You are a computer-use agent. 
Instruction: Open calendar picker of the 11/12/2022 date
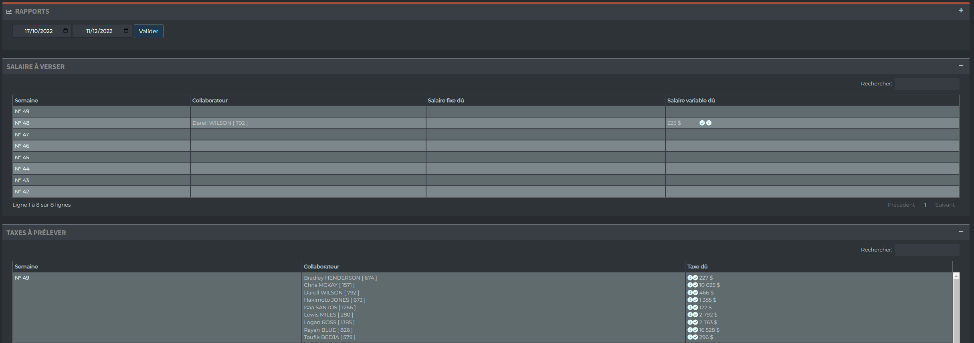point(126,31)
